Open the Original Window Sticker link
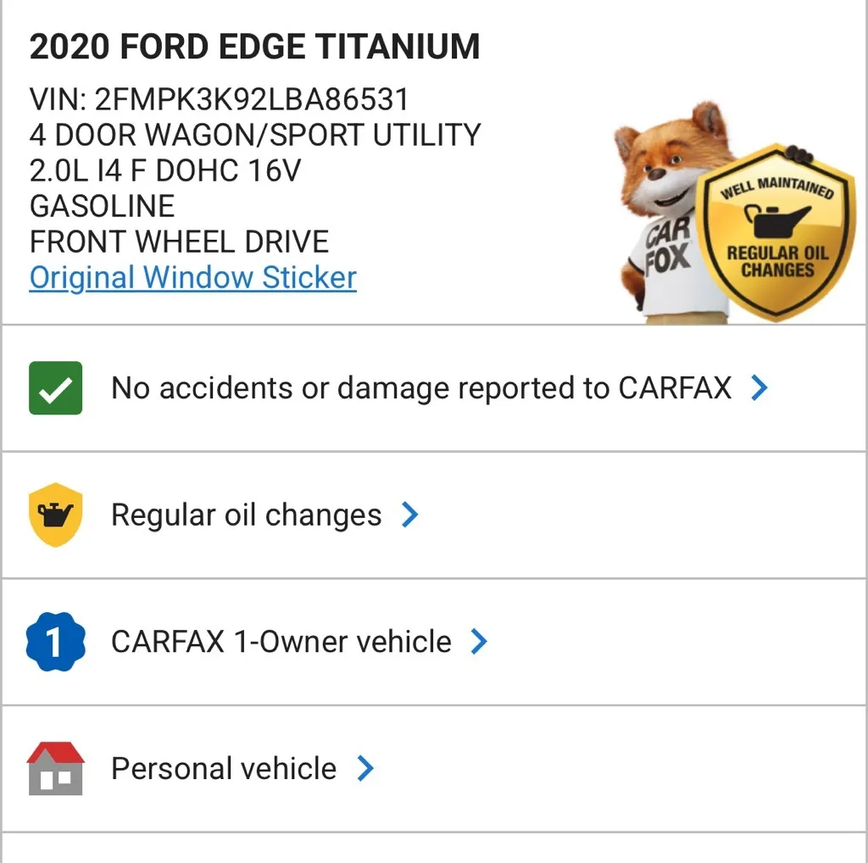868x863 pixels. click(192, 277)
